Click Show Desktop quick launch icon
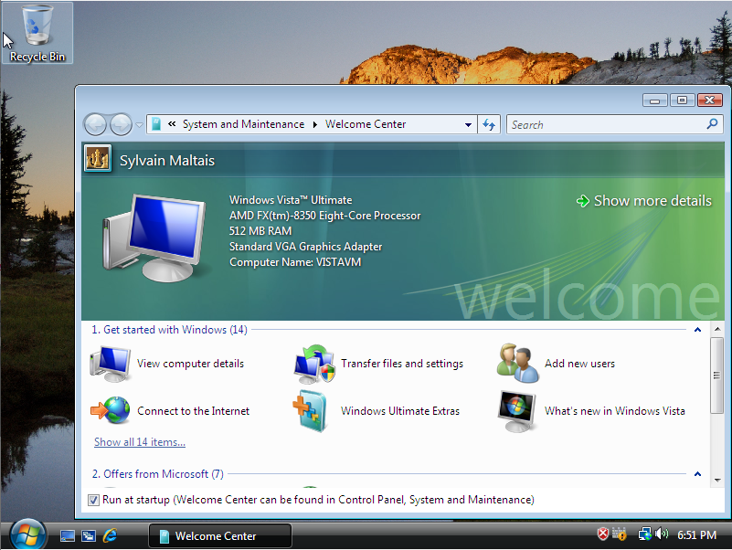Viewport: 732px width, 550px height. 68,535
